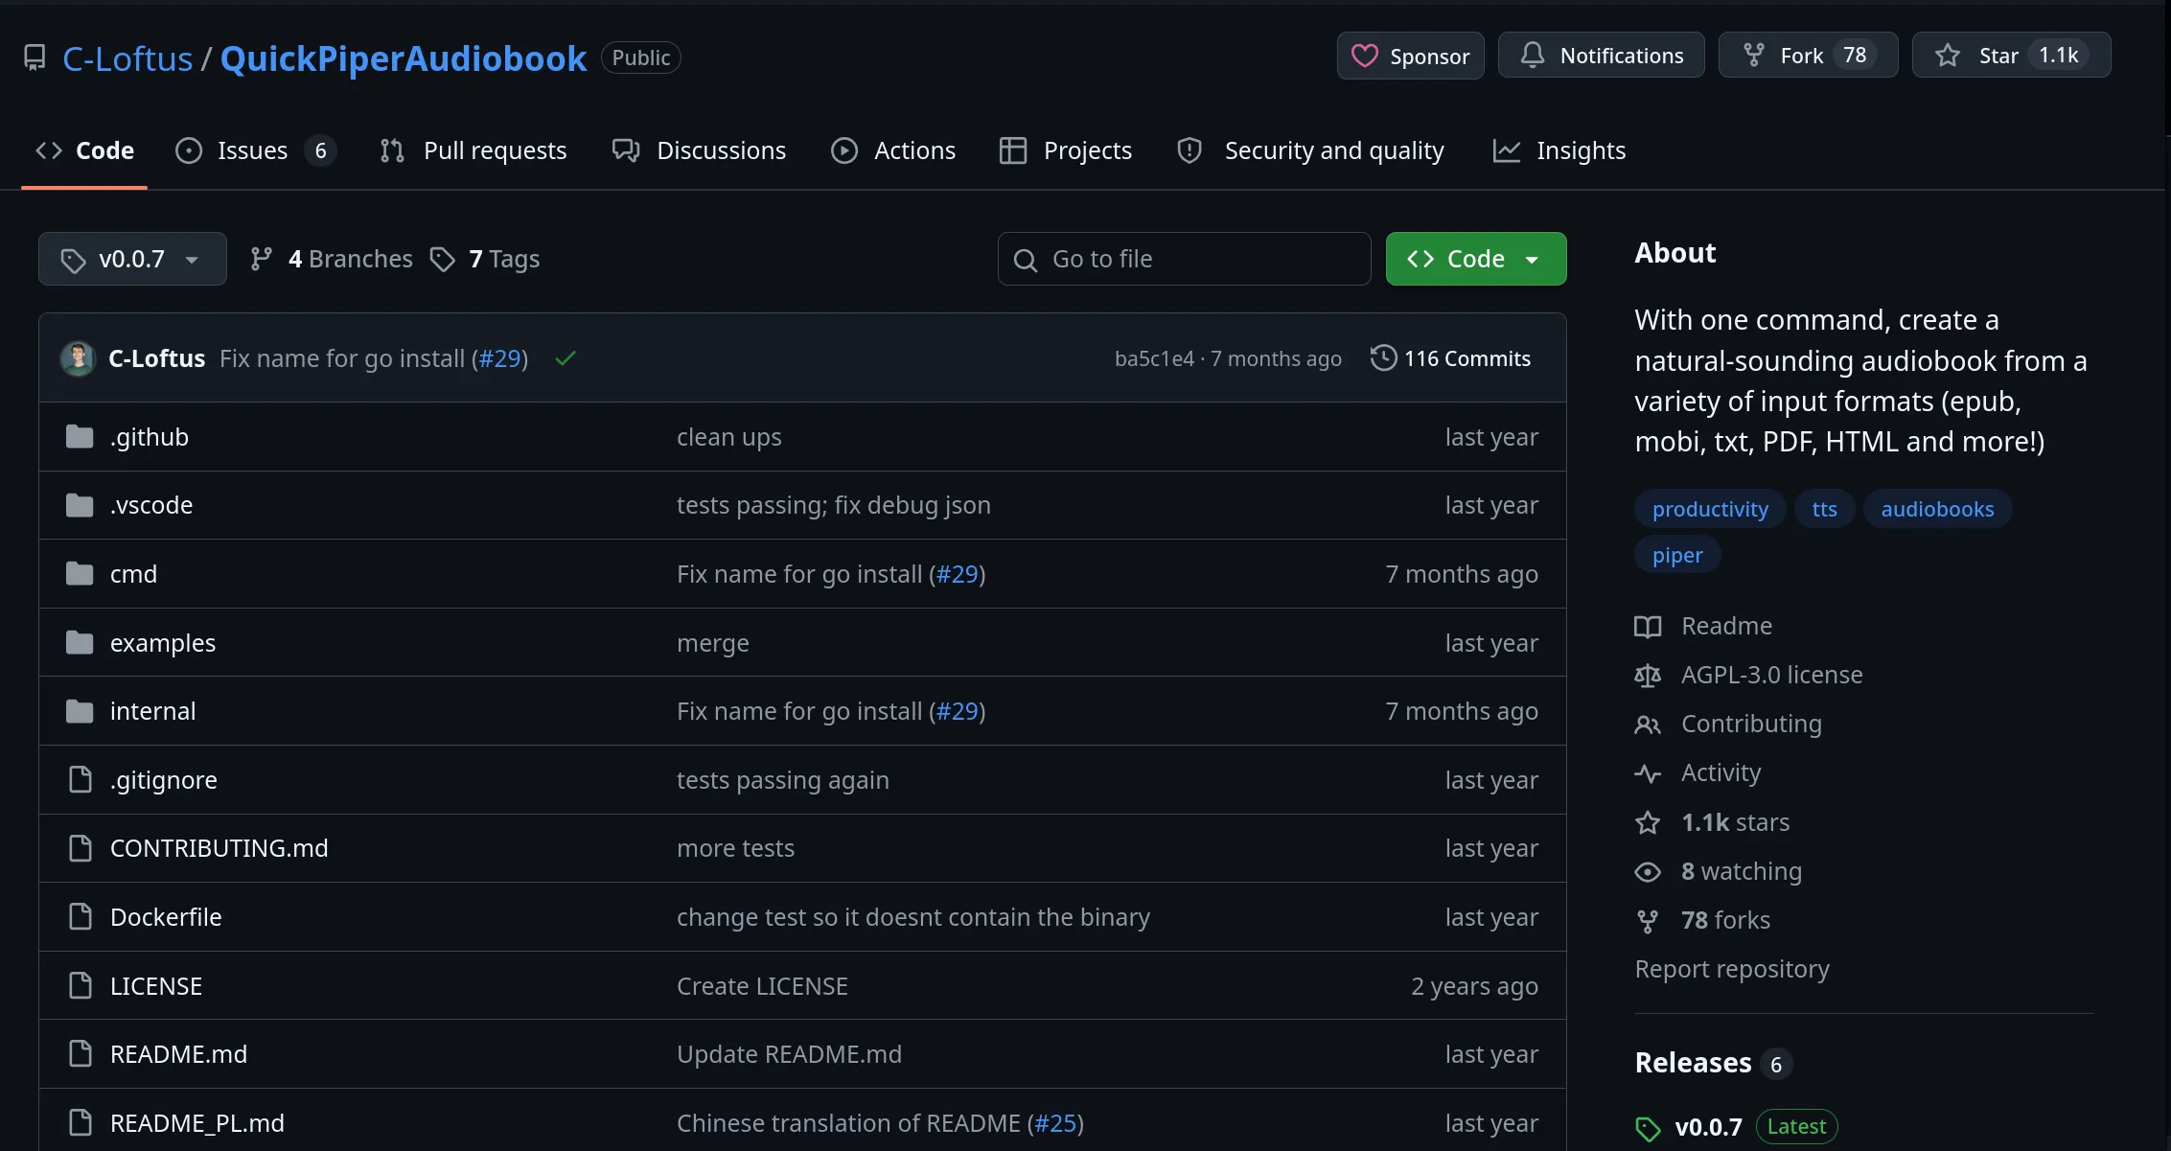
Task: Switch to the Pull requests tab
Action: pos(473,150)
